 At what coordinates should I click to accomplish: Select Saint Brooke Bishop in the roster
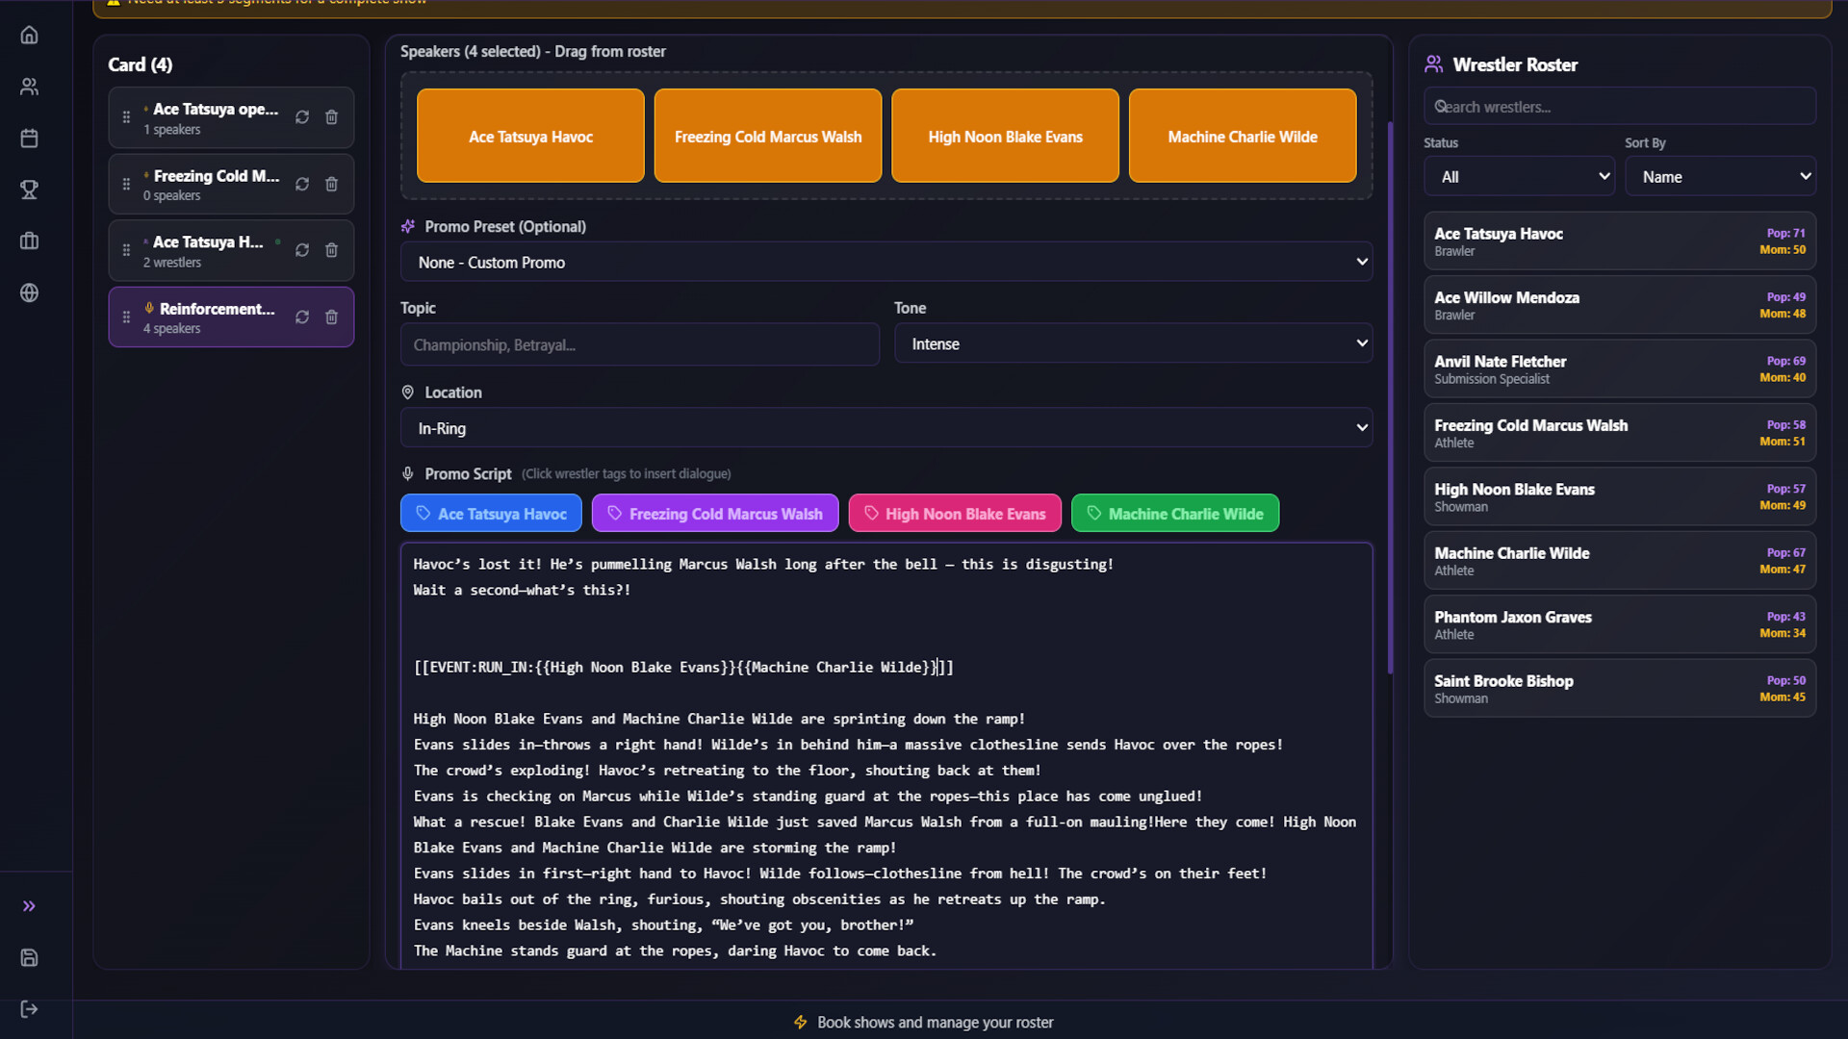click(x=1620, y=688)
